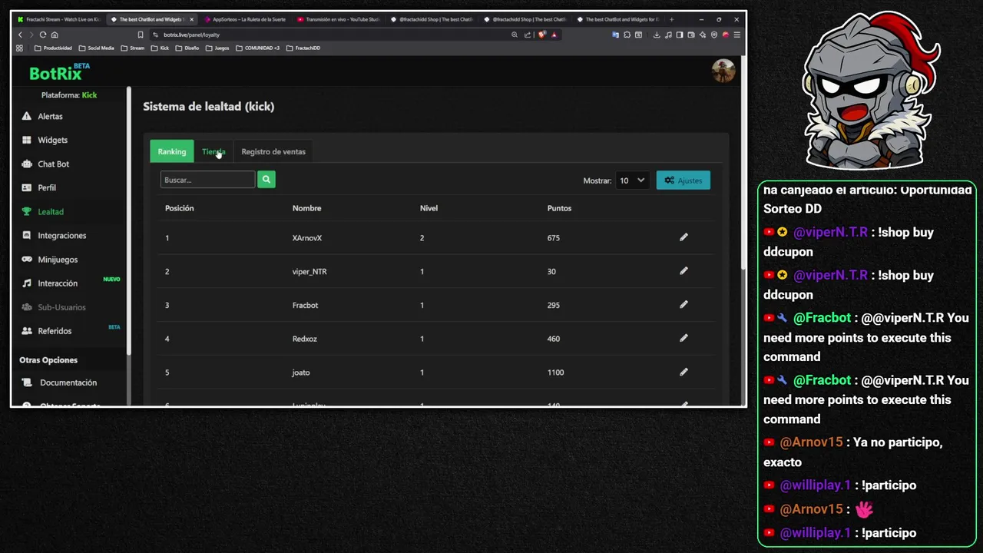Viewport: 983px width, 553px height.
Task: Open Perfil from the sidebar
Action: tap(38, 188)
